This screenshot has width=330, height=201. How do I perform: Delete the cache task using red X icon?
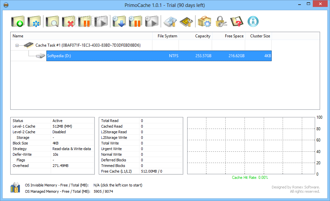68,21
